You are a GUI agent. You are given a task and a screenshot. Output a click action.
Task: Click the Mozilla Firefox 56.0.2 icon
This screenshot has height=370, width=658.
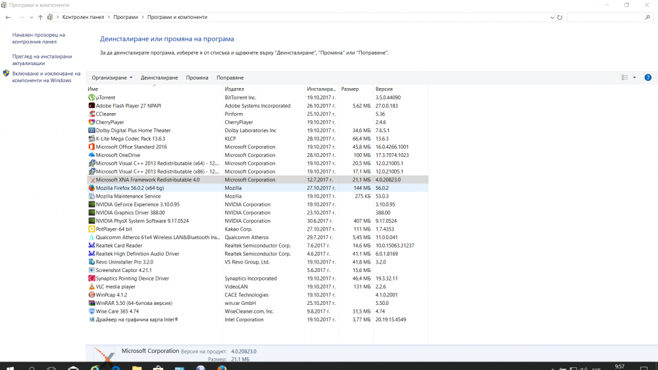click(x=91, y=188)
